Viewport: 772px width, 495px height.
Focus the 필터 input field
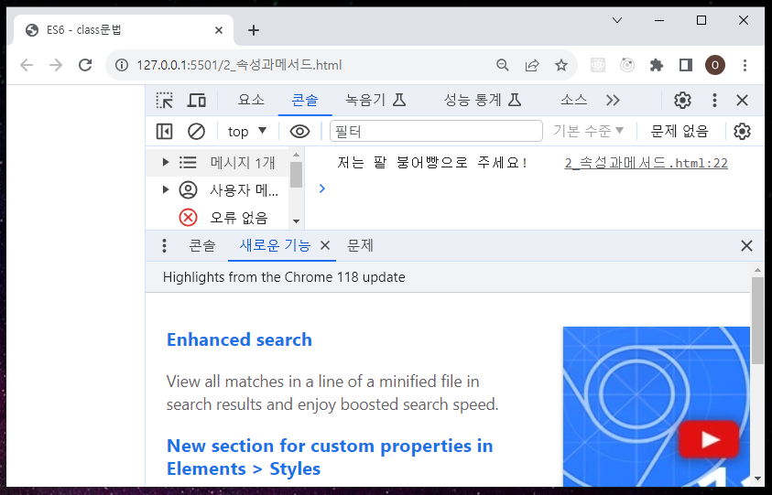pos(436,131)
